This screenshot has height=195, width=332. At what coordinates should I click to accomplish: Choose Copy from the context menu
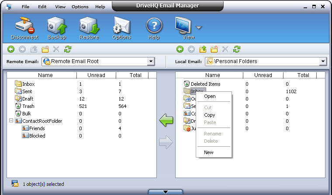210,115
